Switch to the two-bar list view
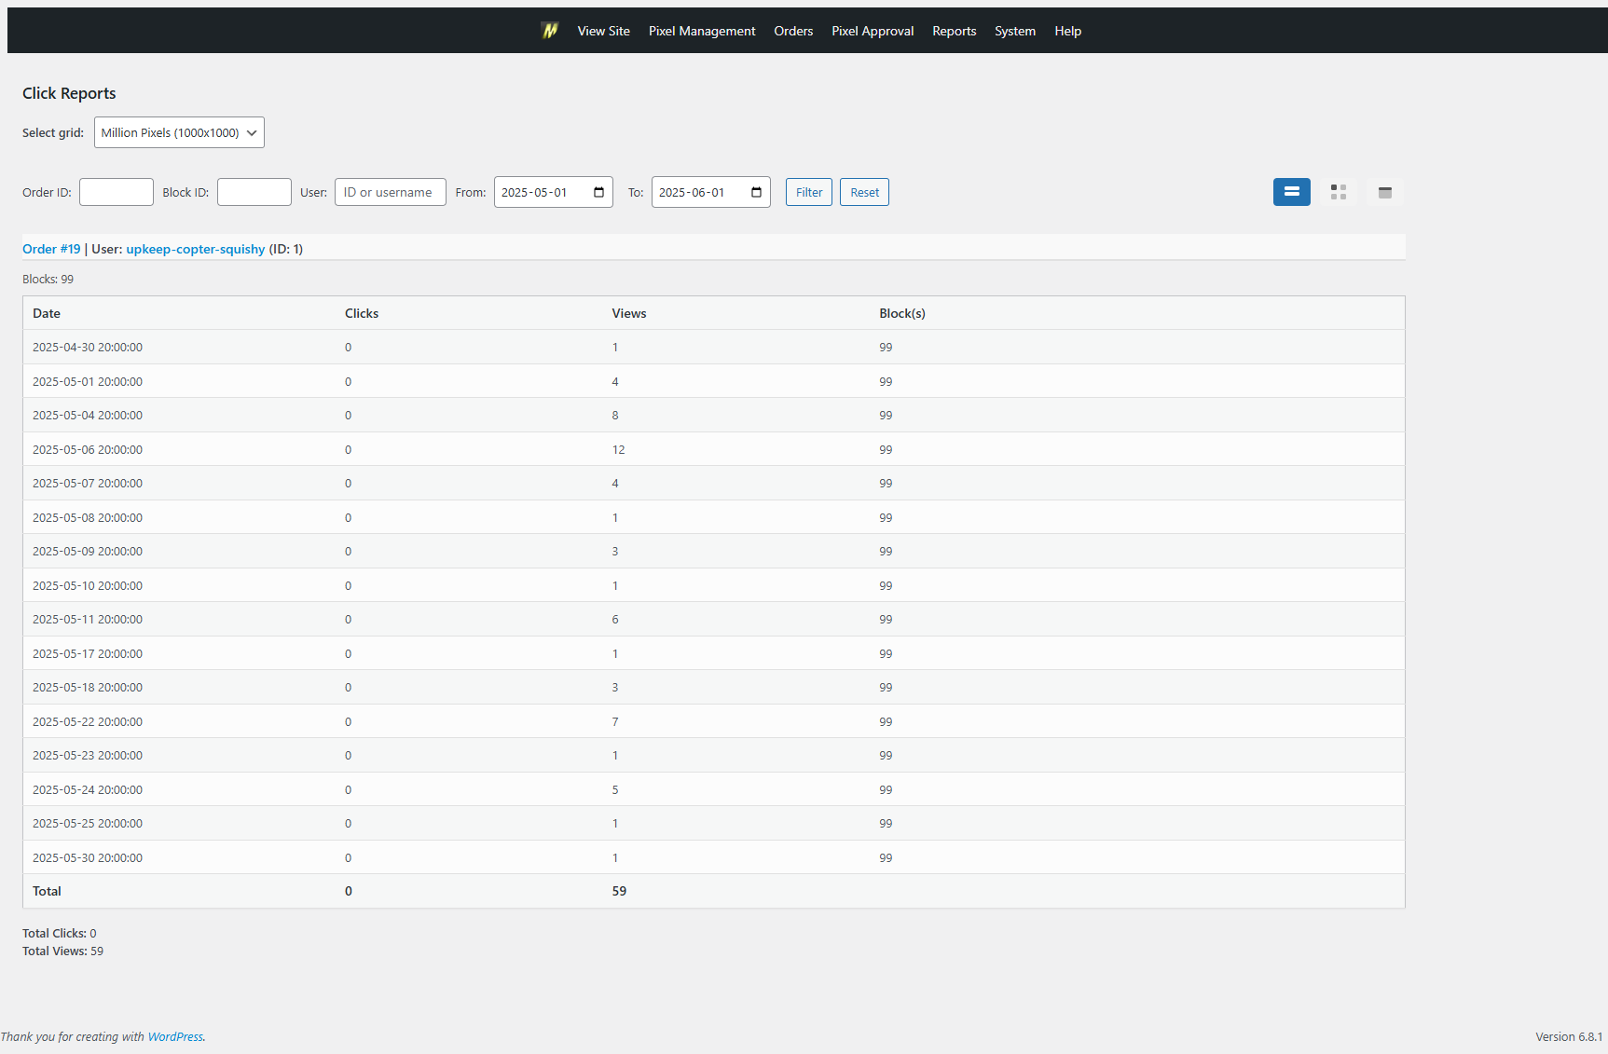The width and height of the screenshot is (1608, 1054). pos(1291,192)
